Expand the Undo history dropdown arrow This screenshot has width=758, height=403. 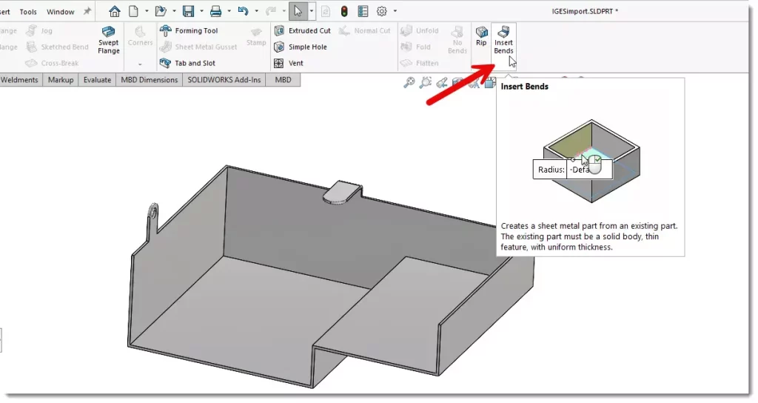(x=256, y=11)
